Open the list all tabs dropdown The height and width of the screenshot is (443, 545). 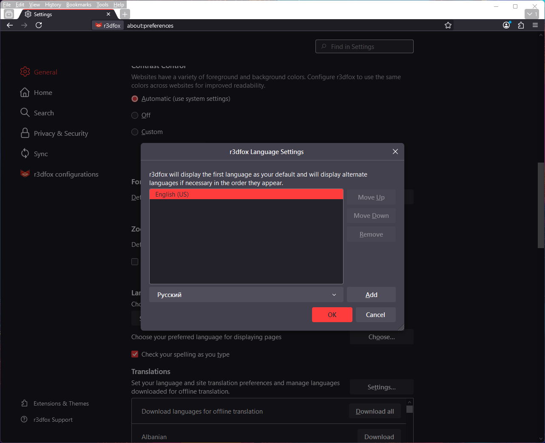[532, 14]
